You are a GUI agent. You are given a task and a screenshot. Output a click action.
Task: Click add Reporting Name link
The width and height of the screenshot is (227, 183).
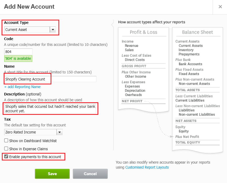click(x=22, y=87)
